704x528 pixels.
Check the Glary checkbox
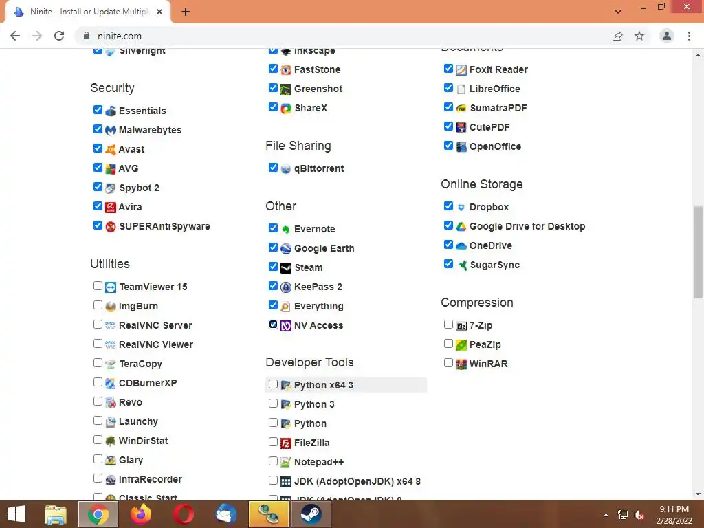[98, 459]
